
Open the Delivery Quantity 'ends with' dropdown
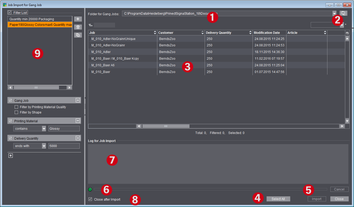click(x=44, y=146)
